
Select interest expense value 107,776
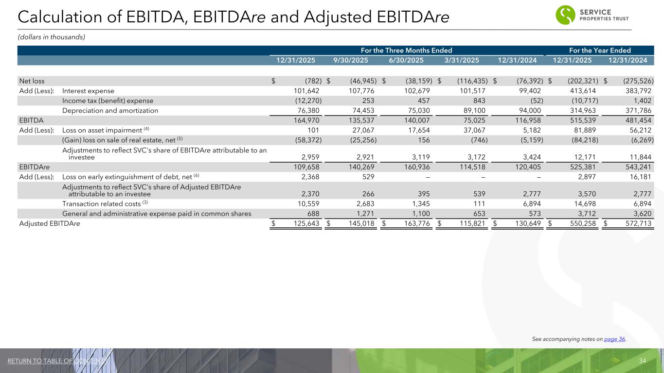(361, 91)
